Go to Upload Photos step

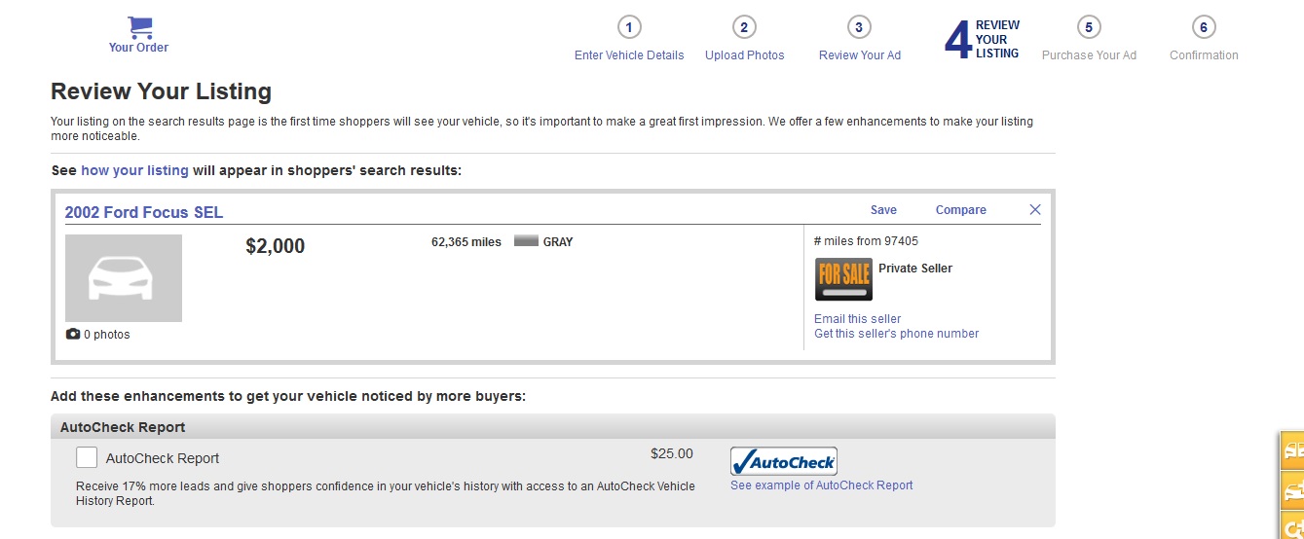tap(744, 55)
